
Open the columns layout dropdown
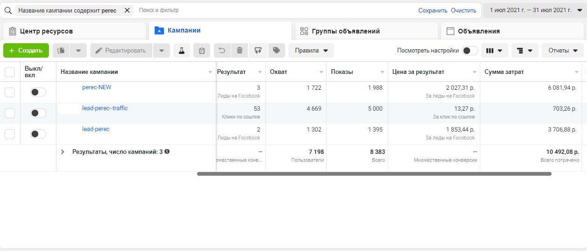[x=494, y=51]
